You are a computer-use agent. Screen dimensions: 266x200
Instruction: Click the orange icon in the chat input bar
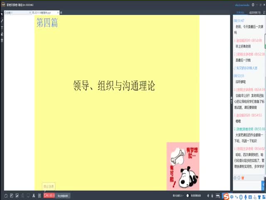click(243, 178)
